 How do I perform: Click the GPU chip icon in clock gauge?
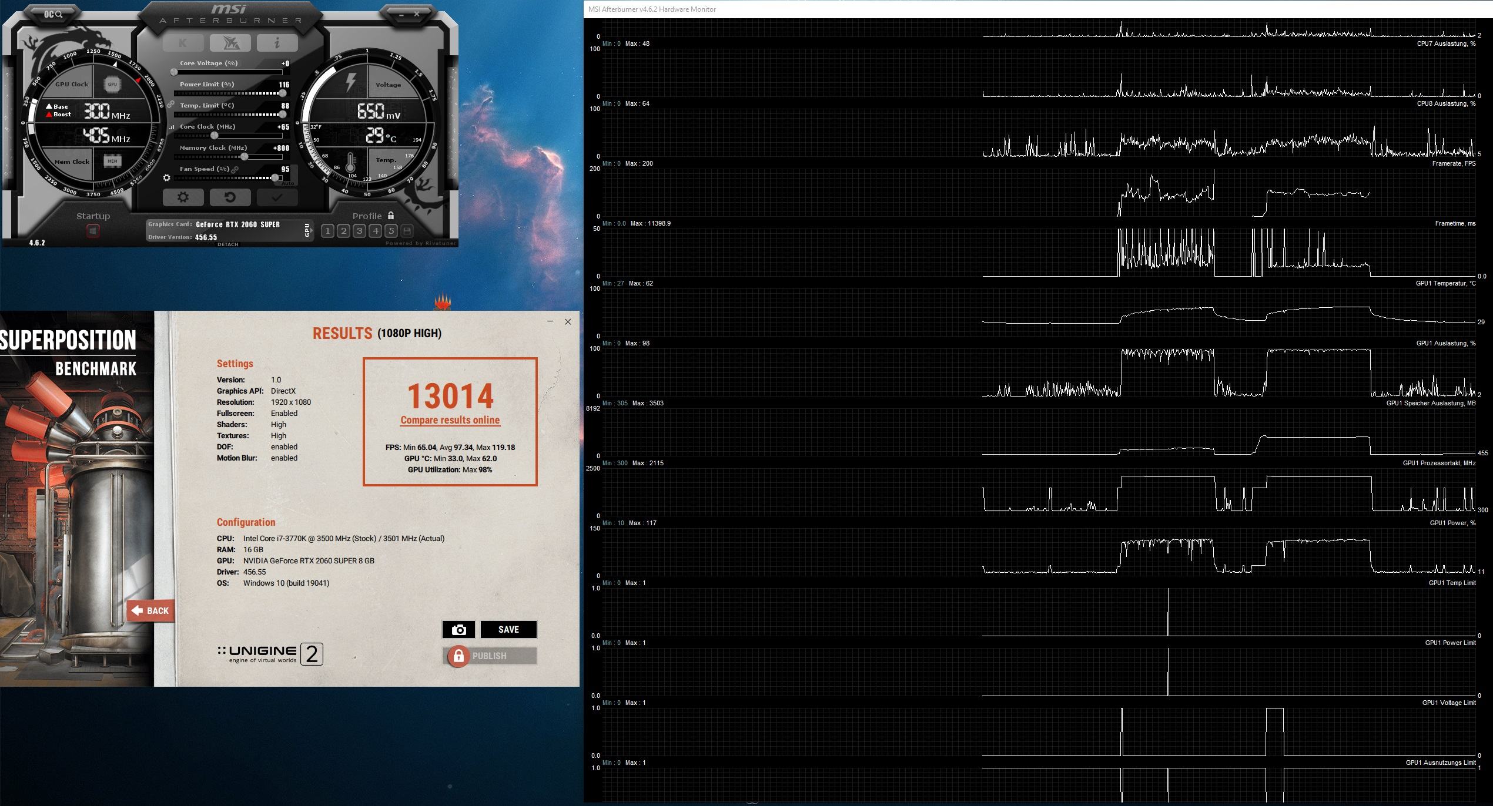point(112,85)
